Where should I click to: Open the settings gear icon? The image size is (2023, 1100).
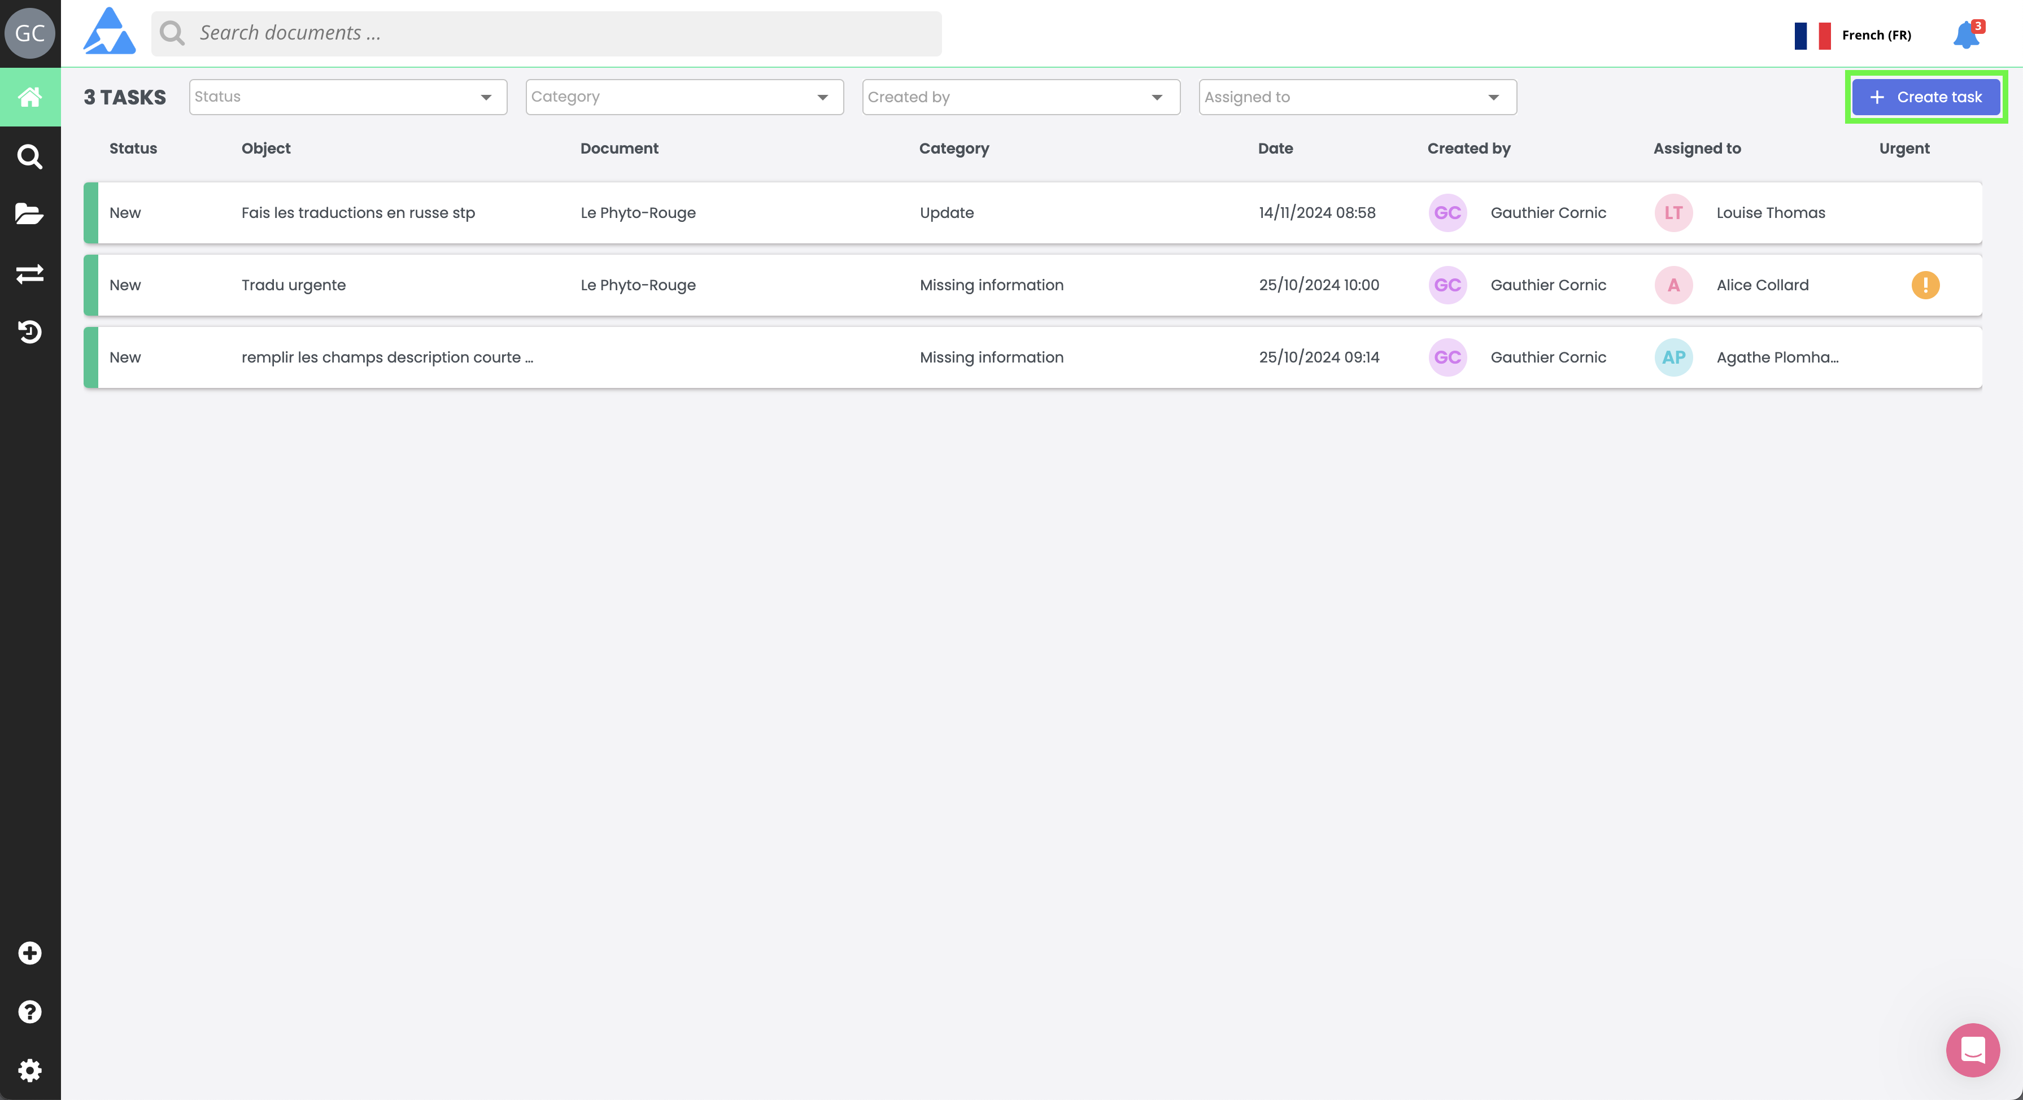(x=30, y=1070)
